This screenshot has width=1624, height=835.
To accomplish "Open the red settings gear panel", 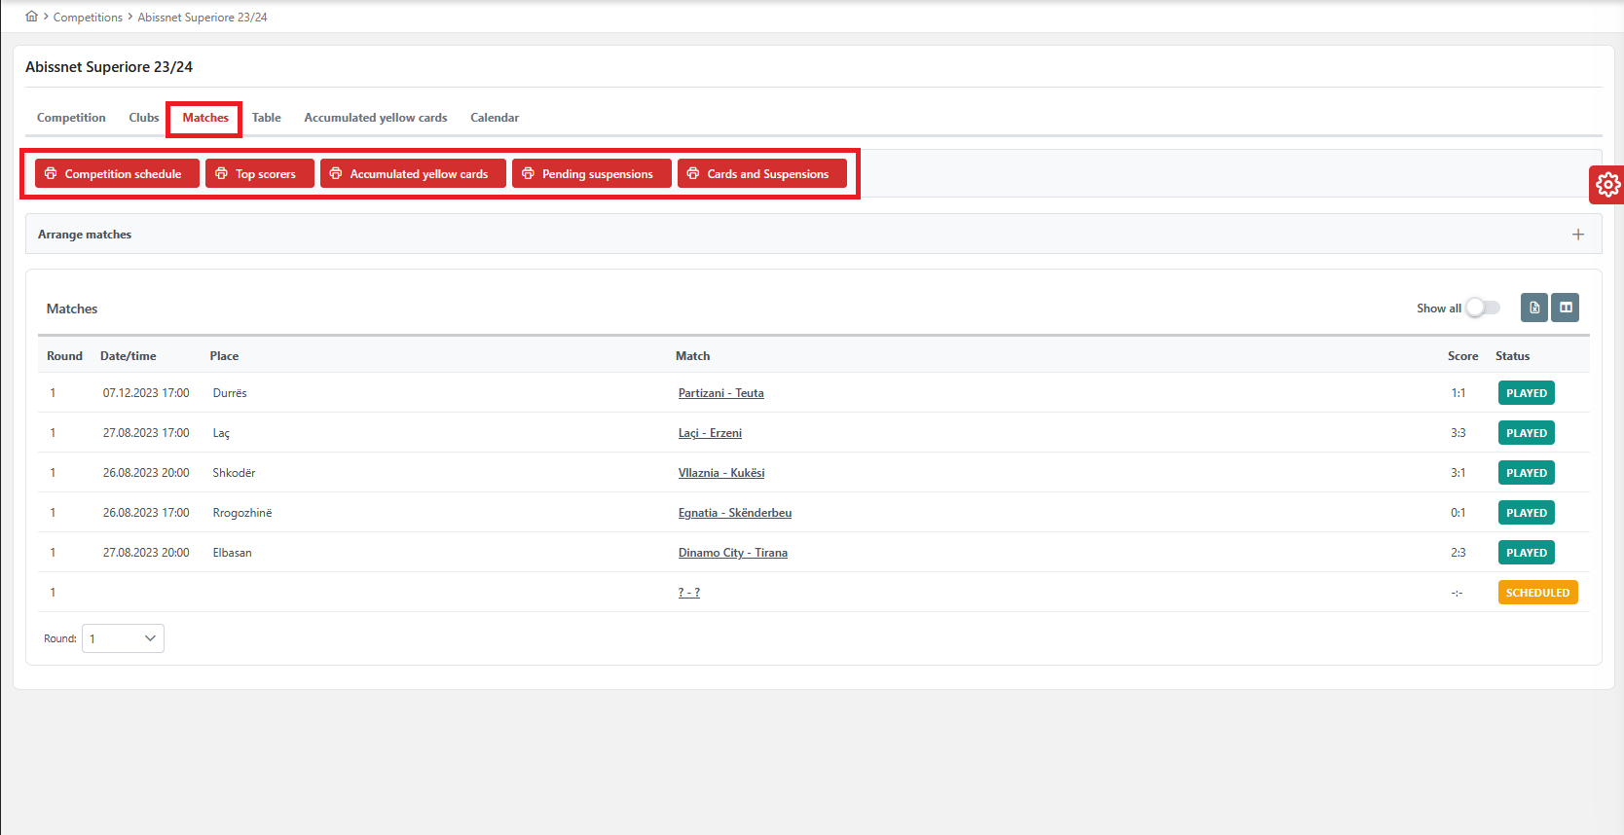I will (1607, 184).
